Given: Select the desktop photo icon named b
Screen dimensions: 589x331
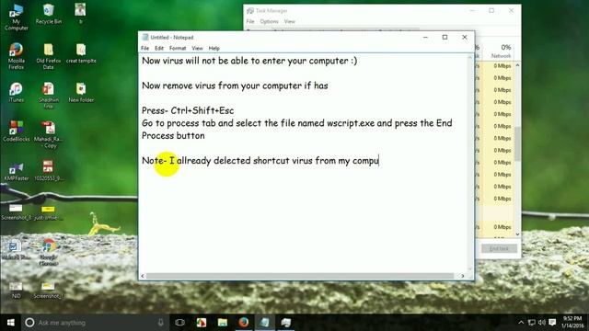Looking at the screenshot, I should (x=80, y=14).
